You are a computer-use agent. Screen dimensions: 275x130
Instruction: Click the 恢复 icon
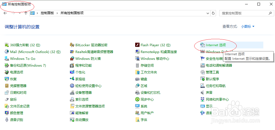[x=7, y=79]
